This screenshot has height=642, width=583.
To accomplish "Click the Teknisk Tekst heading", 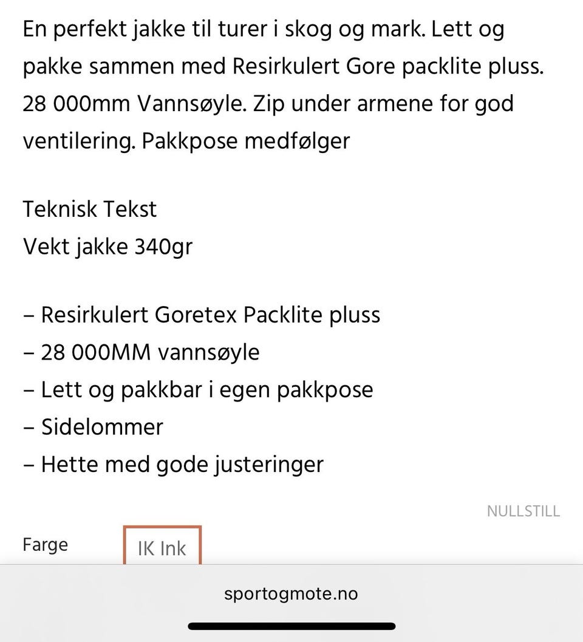I will click(90, 209).
